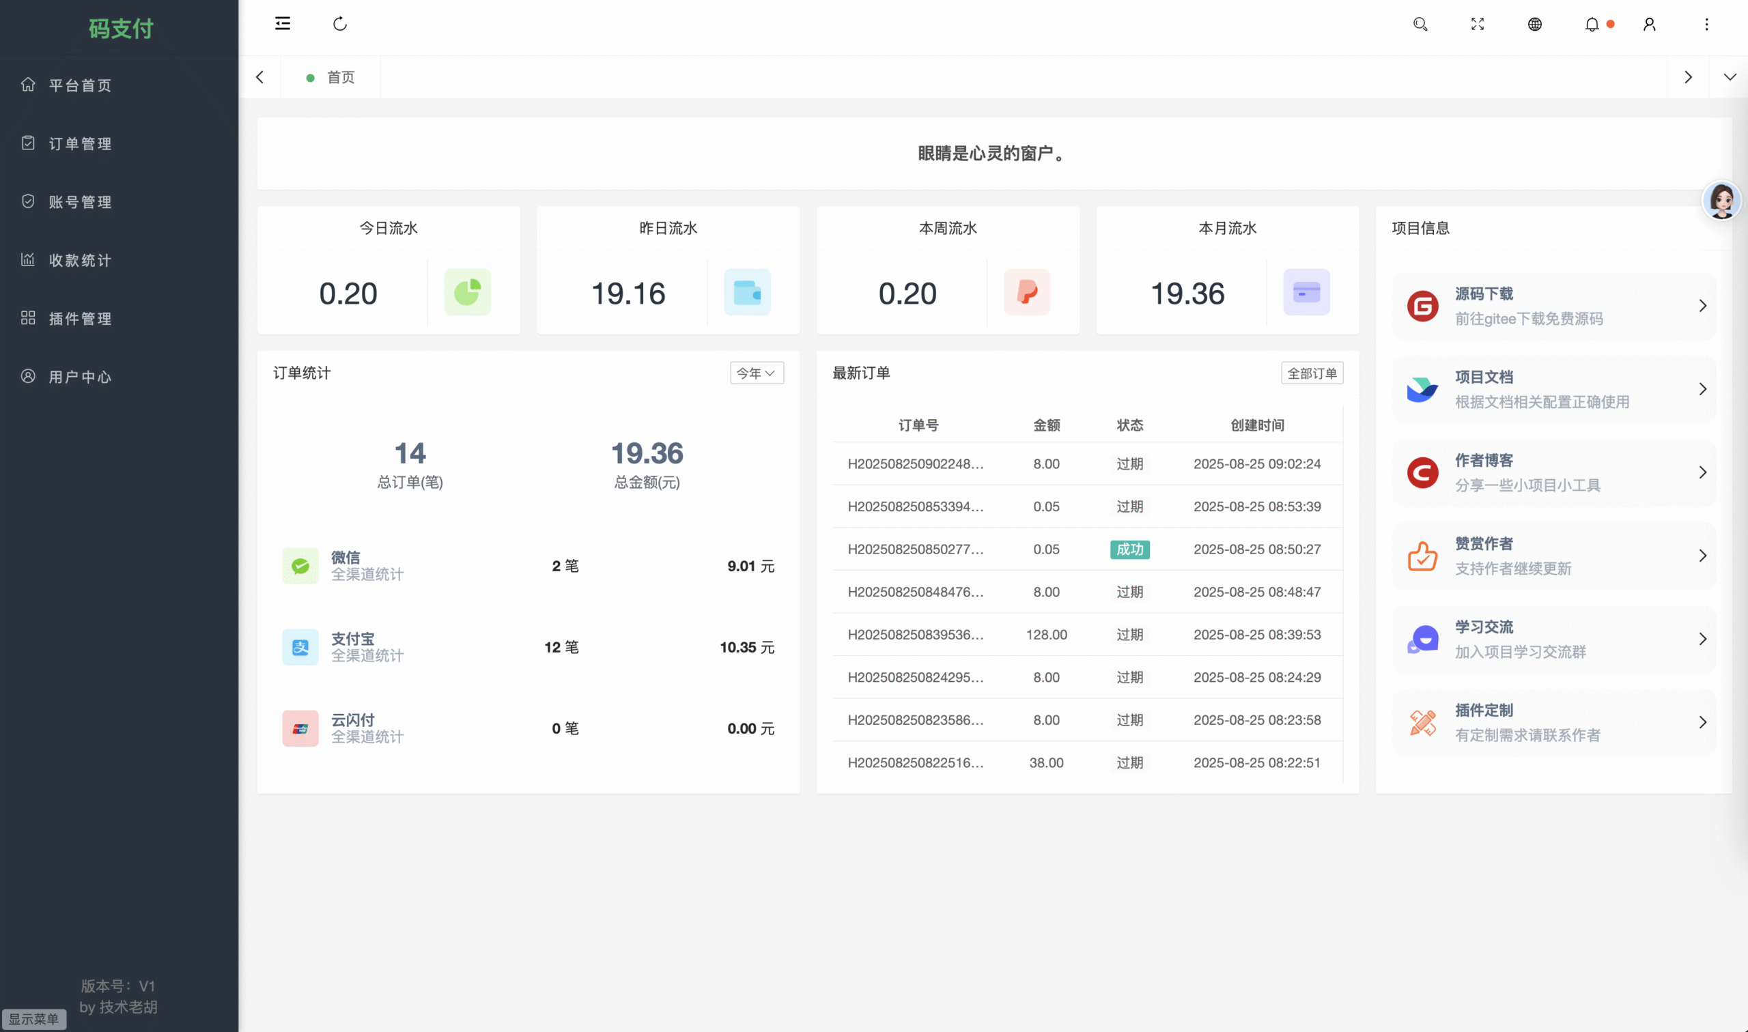Open the three-dot more options menu

click(x=1706, y=25)
